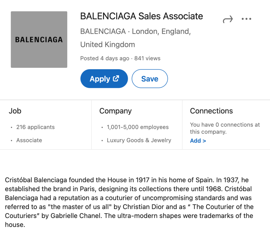Open the three-dots more options menu

coord(246,19)
